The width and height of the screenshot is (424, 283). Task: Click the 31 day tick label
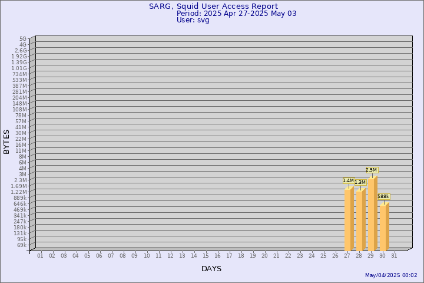(x=394, y=256)
